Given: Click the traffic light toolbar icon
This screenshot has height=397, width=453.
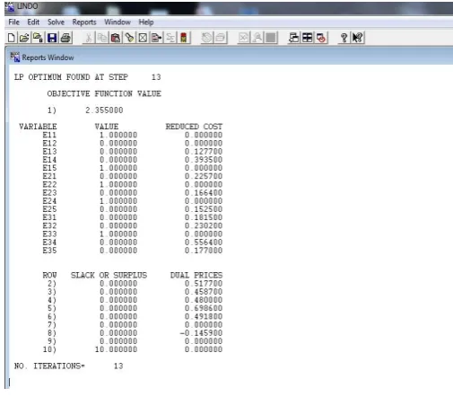Looking at the screenshot, I should click(184, 38).
